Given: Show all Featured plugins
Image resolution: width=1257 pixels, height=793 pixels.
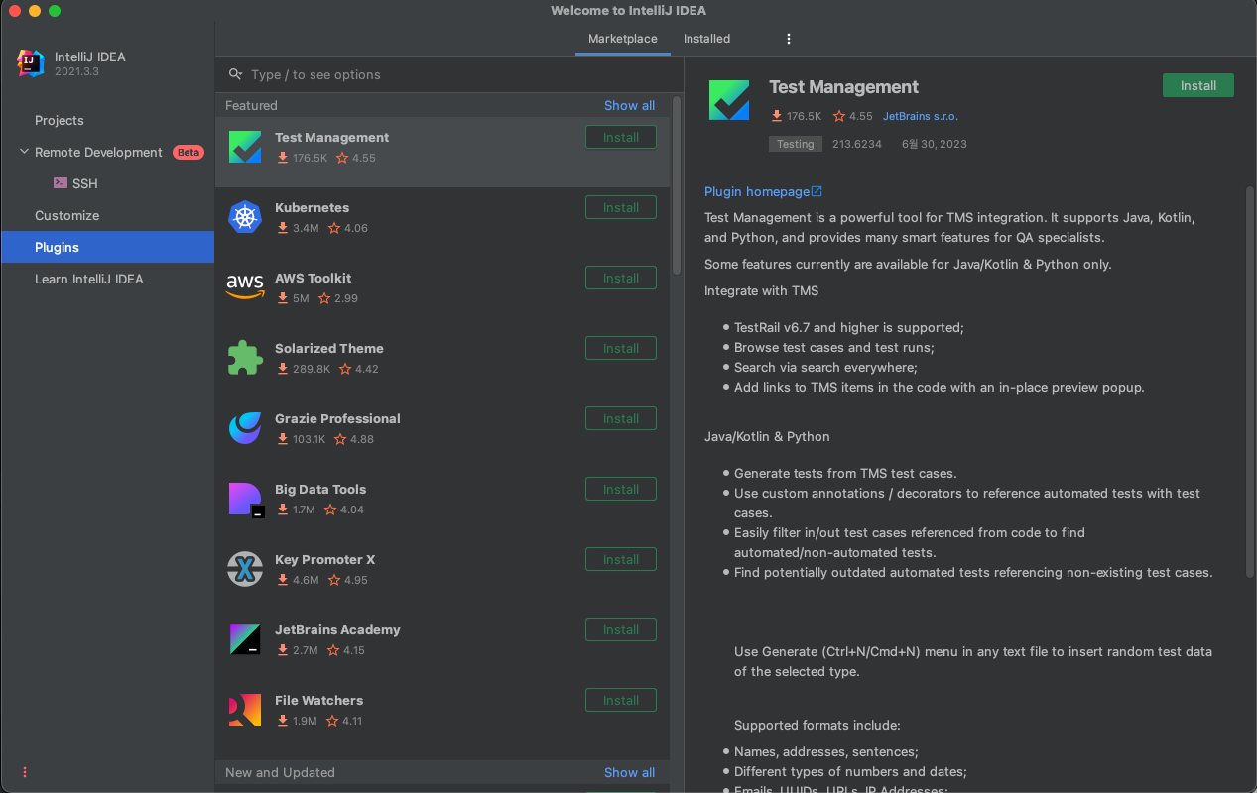Looking at the screenshot, I should click(x=629, y=105).
